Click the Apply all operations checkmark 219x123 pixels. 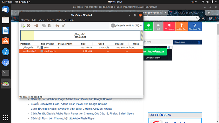coord(63,26)
